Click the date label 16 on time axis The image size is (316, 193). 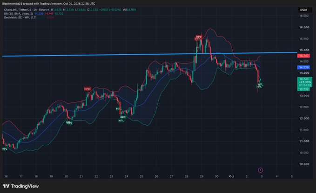coord(6,176)
